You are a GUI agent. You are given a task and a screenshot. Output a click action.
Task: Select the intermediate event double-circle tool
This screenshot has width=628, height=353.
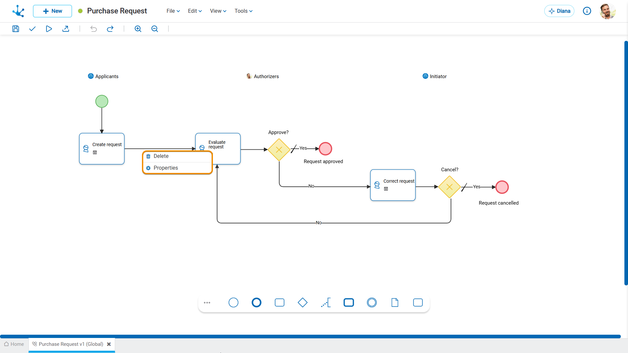[372, 303]
